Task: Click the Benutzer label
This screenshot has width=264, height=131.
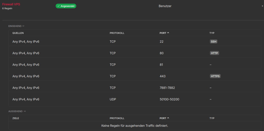Action: pyautogui.click(x=165, y=6)
